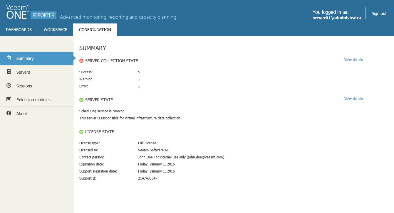Open Extension modules in the sidebar
The width and height of the screenshot is (394, 213).
coord(33,100)
